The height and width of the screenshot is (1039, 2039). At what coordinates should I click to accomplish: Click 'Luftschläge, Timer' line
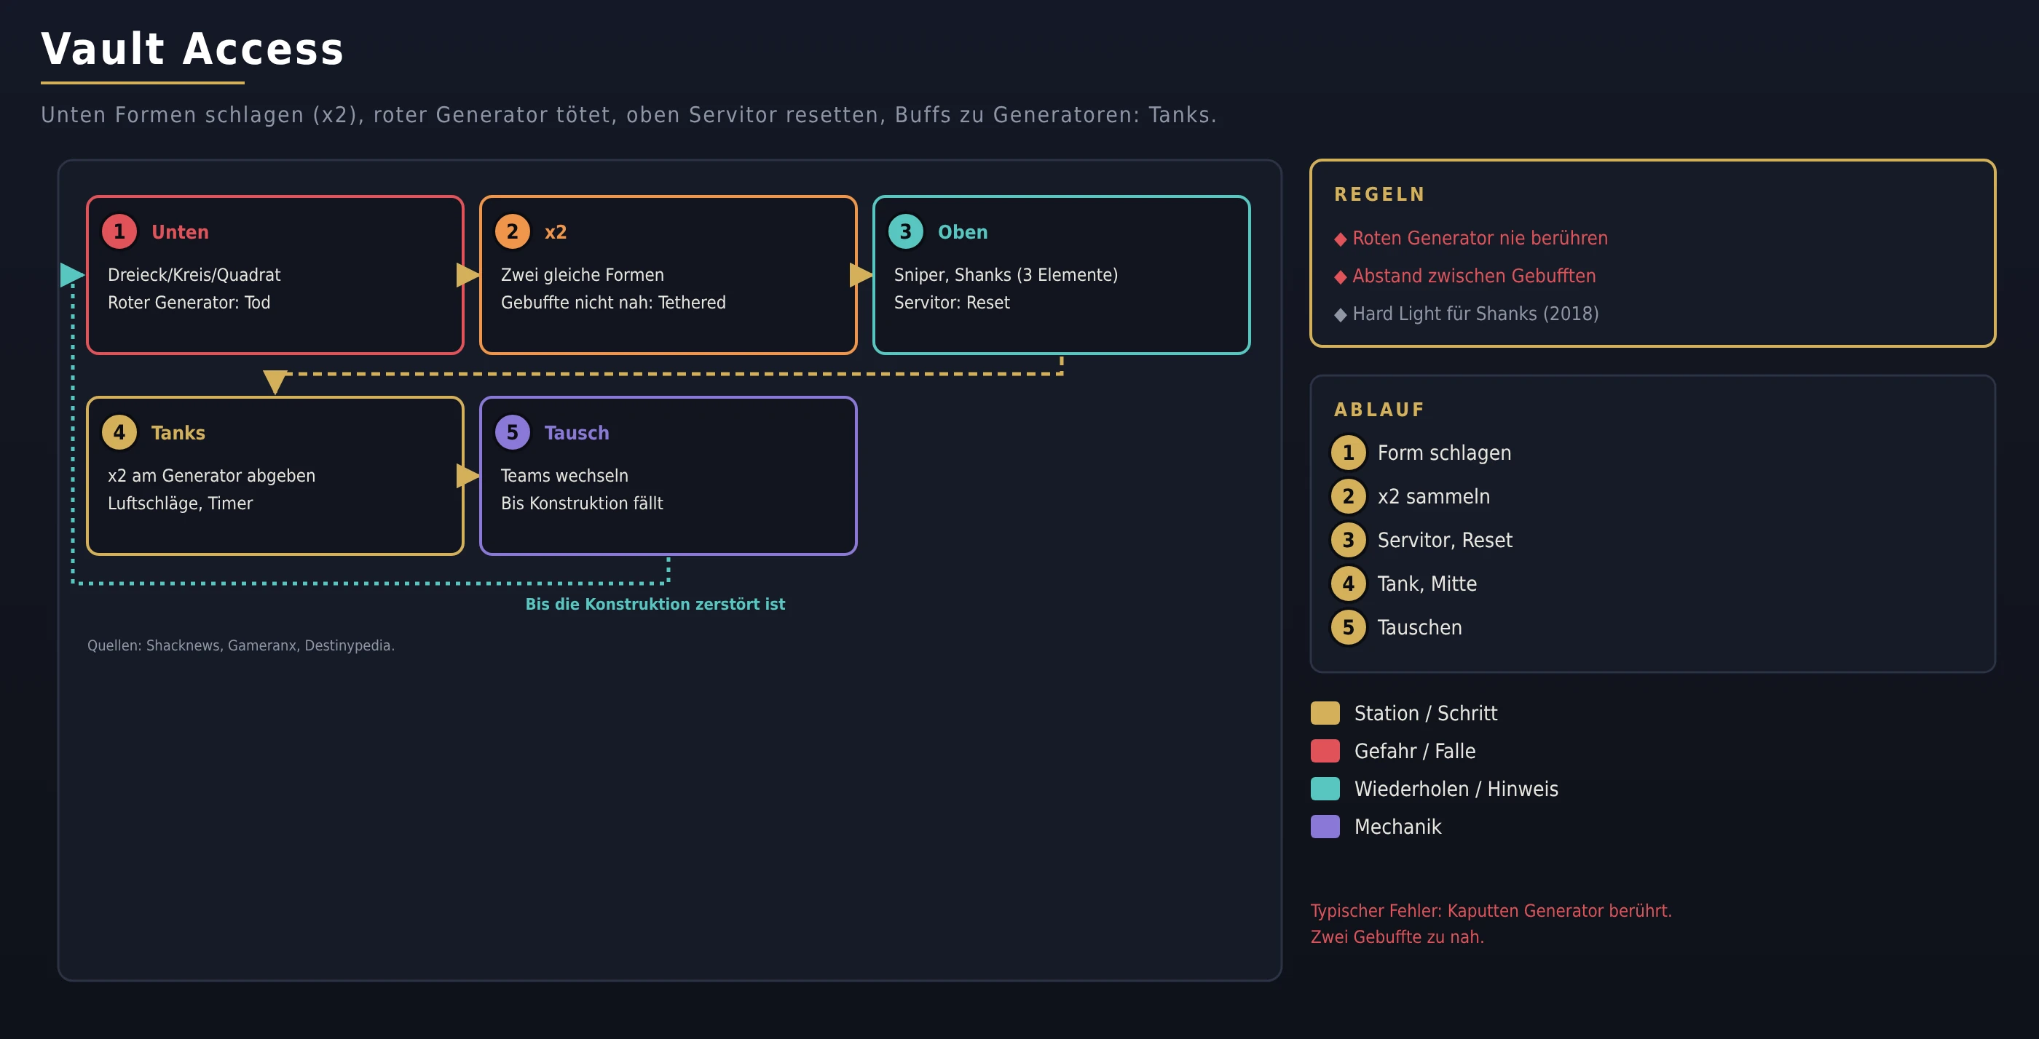pyautogui.click(x=181, y=503)
